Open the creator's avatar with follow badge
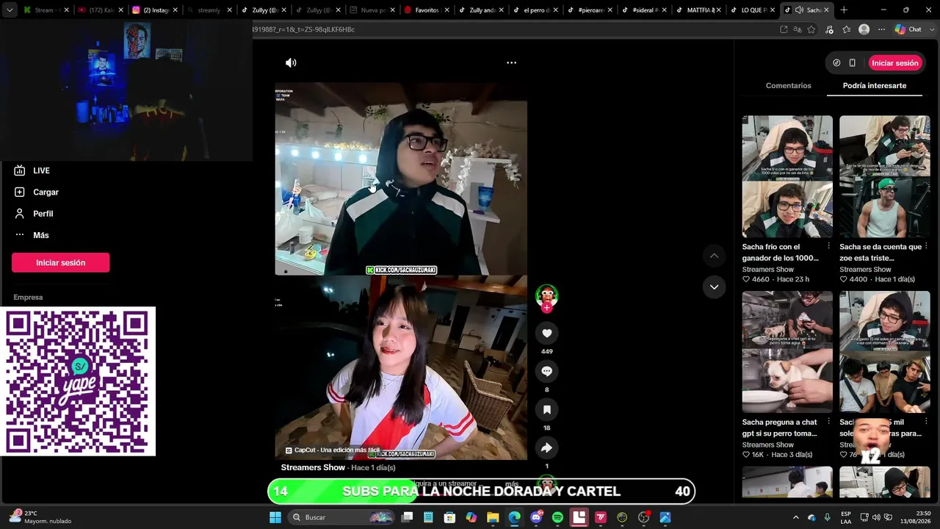 (546, 297)
